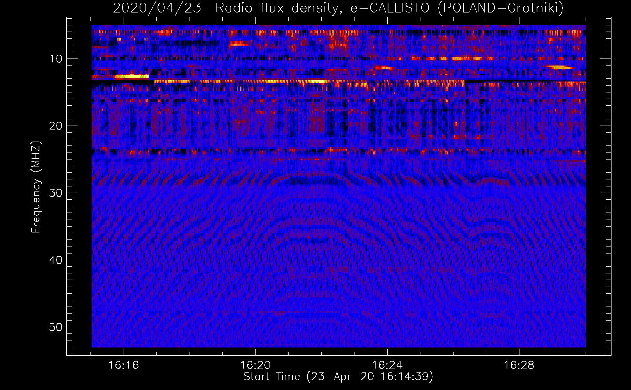Click the 16:16 time tick label

[124, 365]
